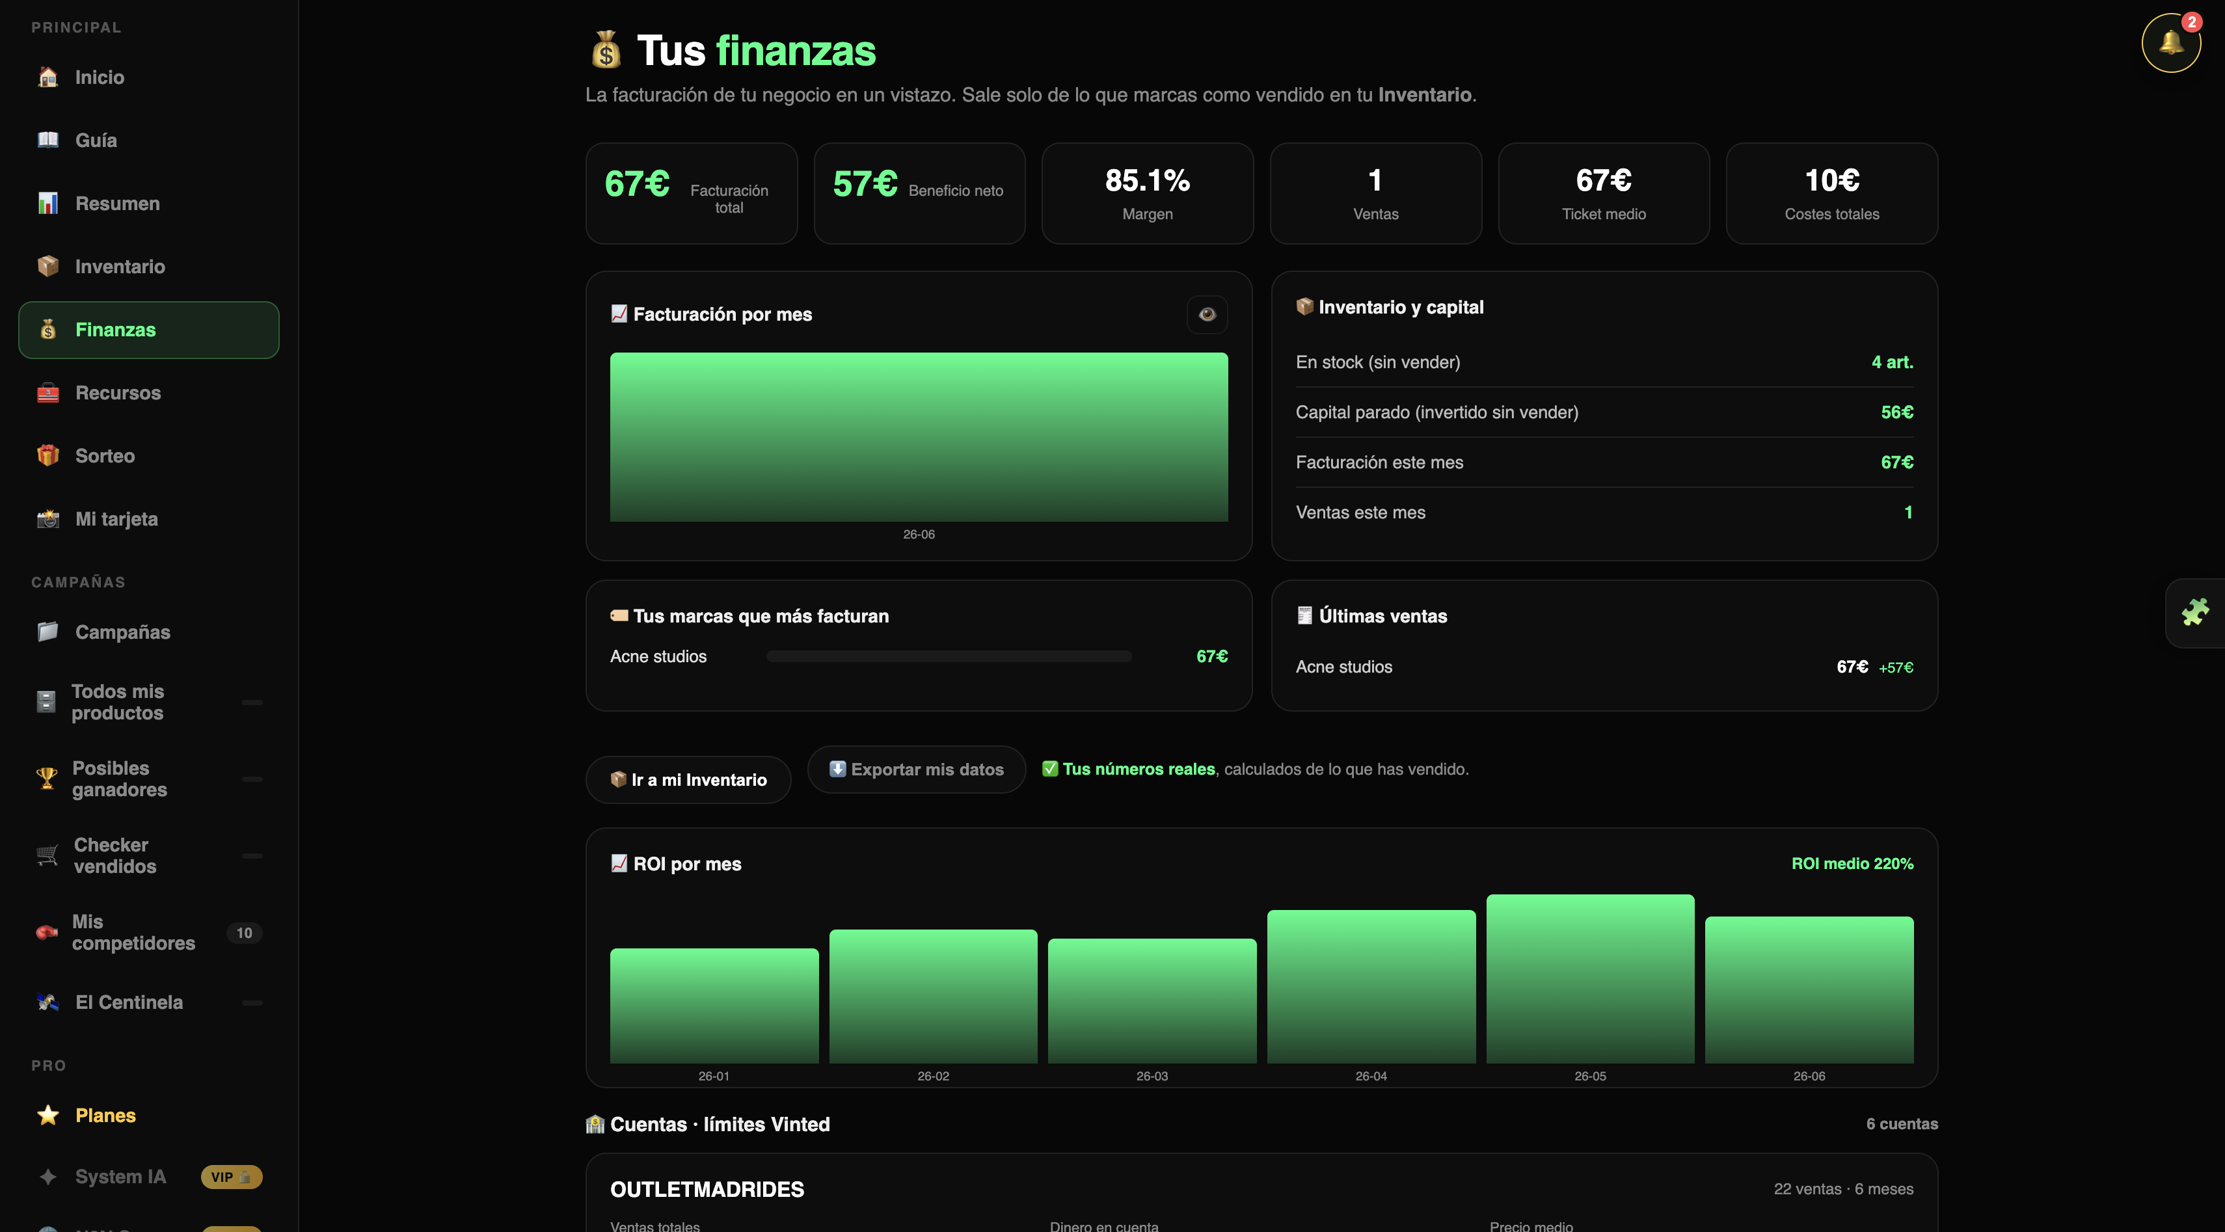Viewport: 2225px width, 1232px height.
Task: Click the Checker vendidos cart icon
Action: (x=47, y=855)
